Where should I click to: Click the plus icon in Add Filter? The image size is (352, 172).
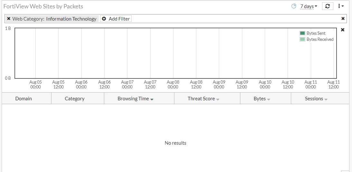pyautogui.click(x=104, y=19)
